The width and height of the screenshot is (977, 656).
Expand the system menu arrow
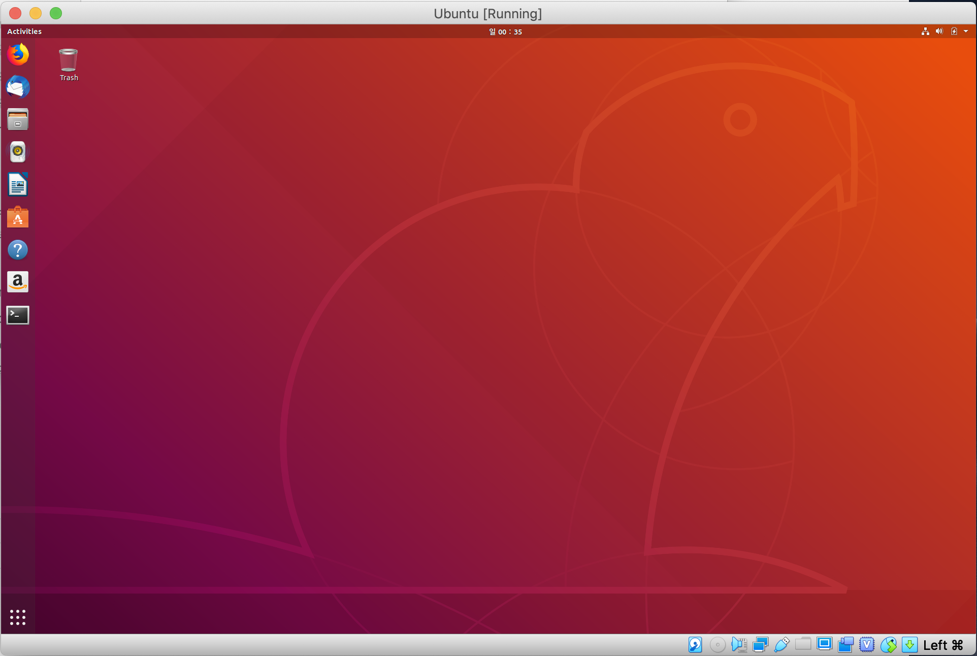pos(966,31)
